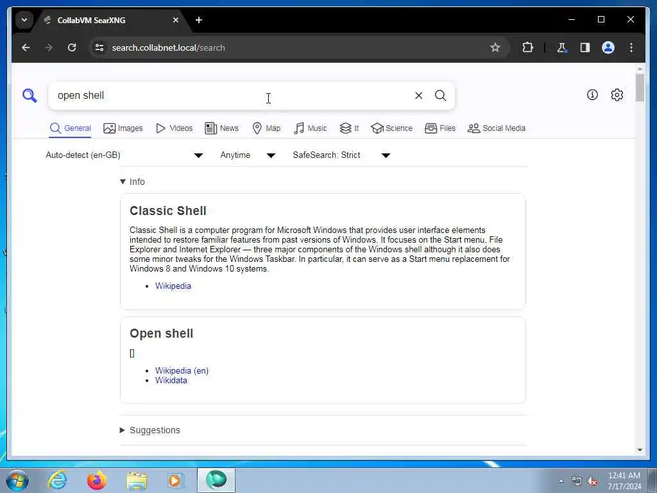Collapse the Info section
The width and height of the screenshot is (657, 493).
tap(132, 182)
